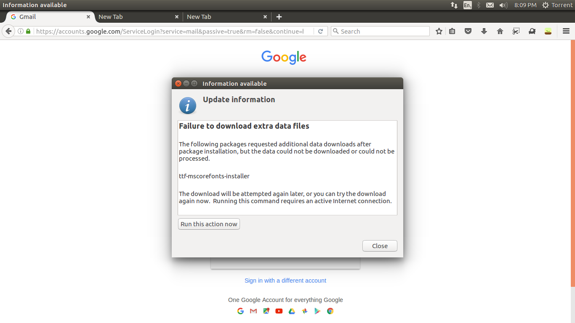The image size is (575, 323).
Task: Open 'Sign in with a different account' link
Action: pos(285,281)
